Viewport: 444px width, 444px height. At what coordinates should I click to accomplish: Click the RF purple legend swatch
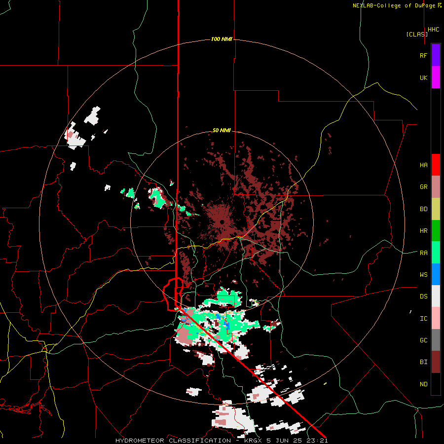click(436, 55)
